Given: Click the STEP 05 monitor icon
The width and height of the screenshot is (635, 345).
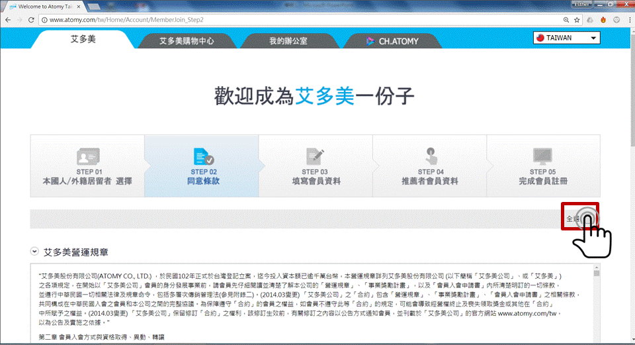Looking at the screenshot, I should 542,156.
